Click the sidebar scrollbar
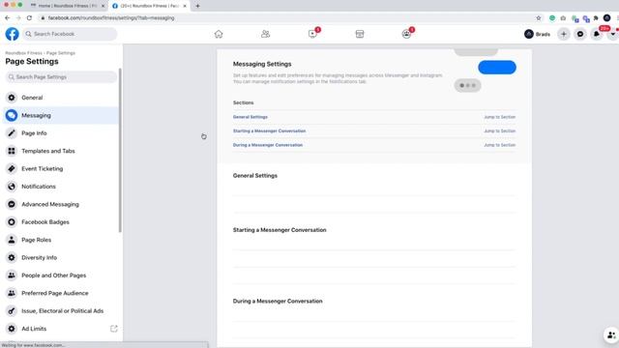 [120, 150]
